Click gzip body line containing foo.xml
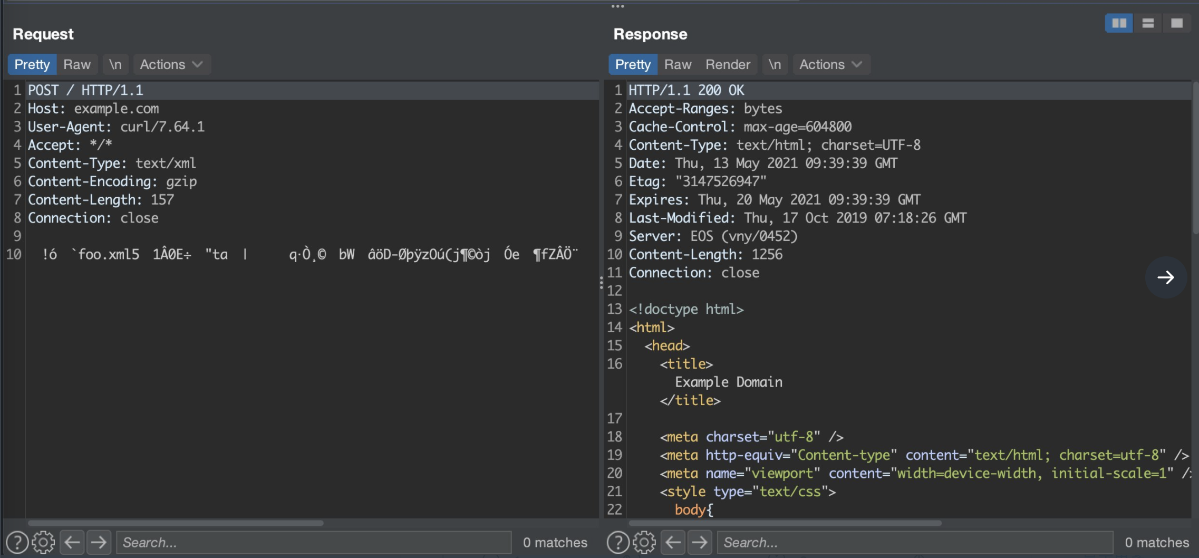Image resolution: width=1199 pixels, height=558 pixels. [310, 254]
